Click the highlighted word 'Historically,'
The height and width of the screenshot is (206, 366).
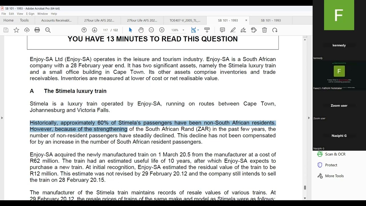click(x=44, y=123)
